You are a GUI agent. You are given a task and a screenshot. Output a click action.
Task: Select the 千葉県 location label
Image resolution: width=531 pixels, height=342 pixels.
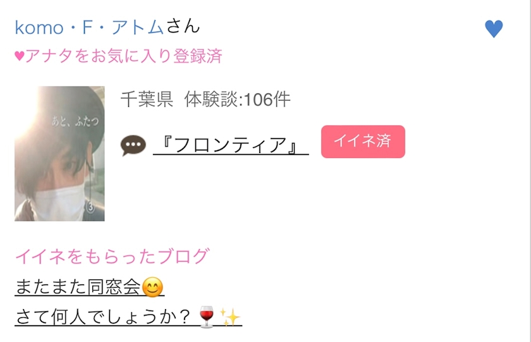[x=147, y=99]
